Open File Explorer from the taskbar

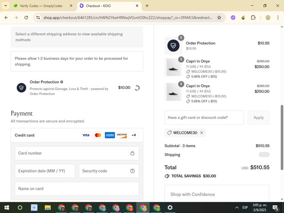(x=48, y=208)
